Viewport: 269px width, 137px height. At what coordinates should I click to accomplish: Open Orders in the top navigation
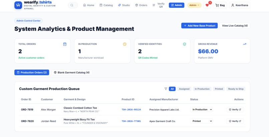pos(141,5)
